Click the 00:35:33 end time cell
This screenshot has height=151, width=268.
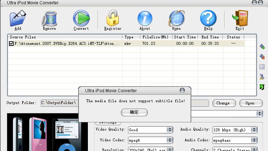pos(210,43)
